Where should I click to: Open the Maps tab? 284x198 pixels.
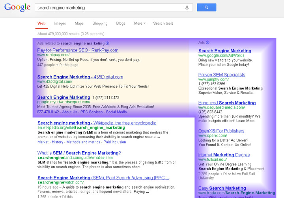[x=79, y=24]
